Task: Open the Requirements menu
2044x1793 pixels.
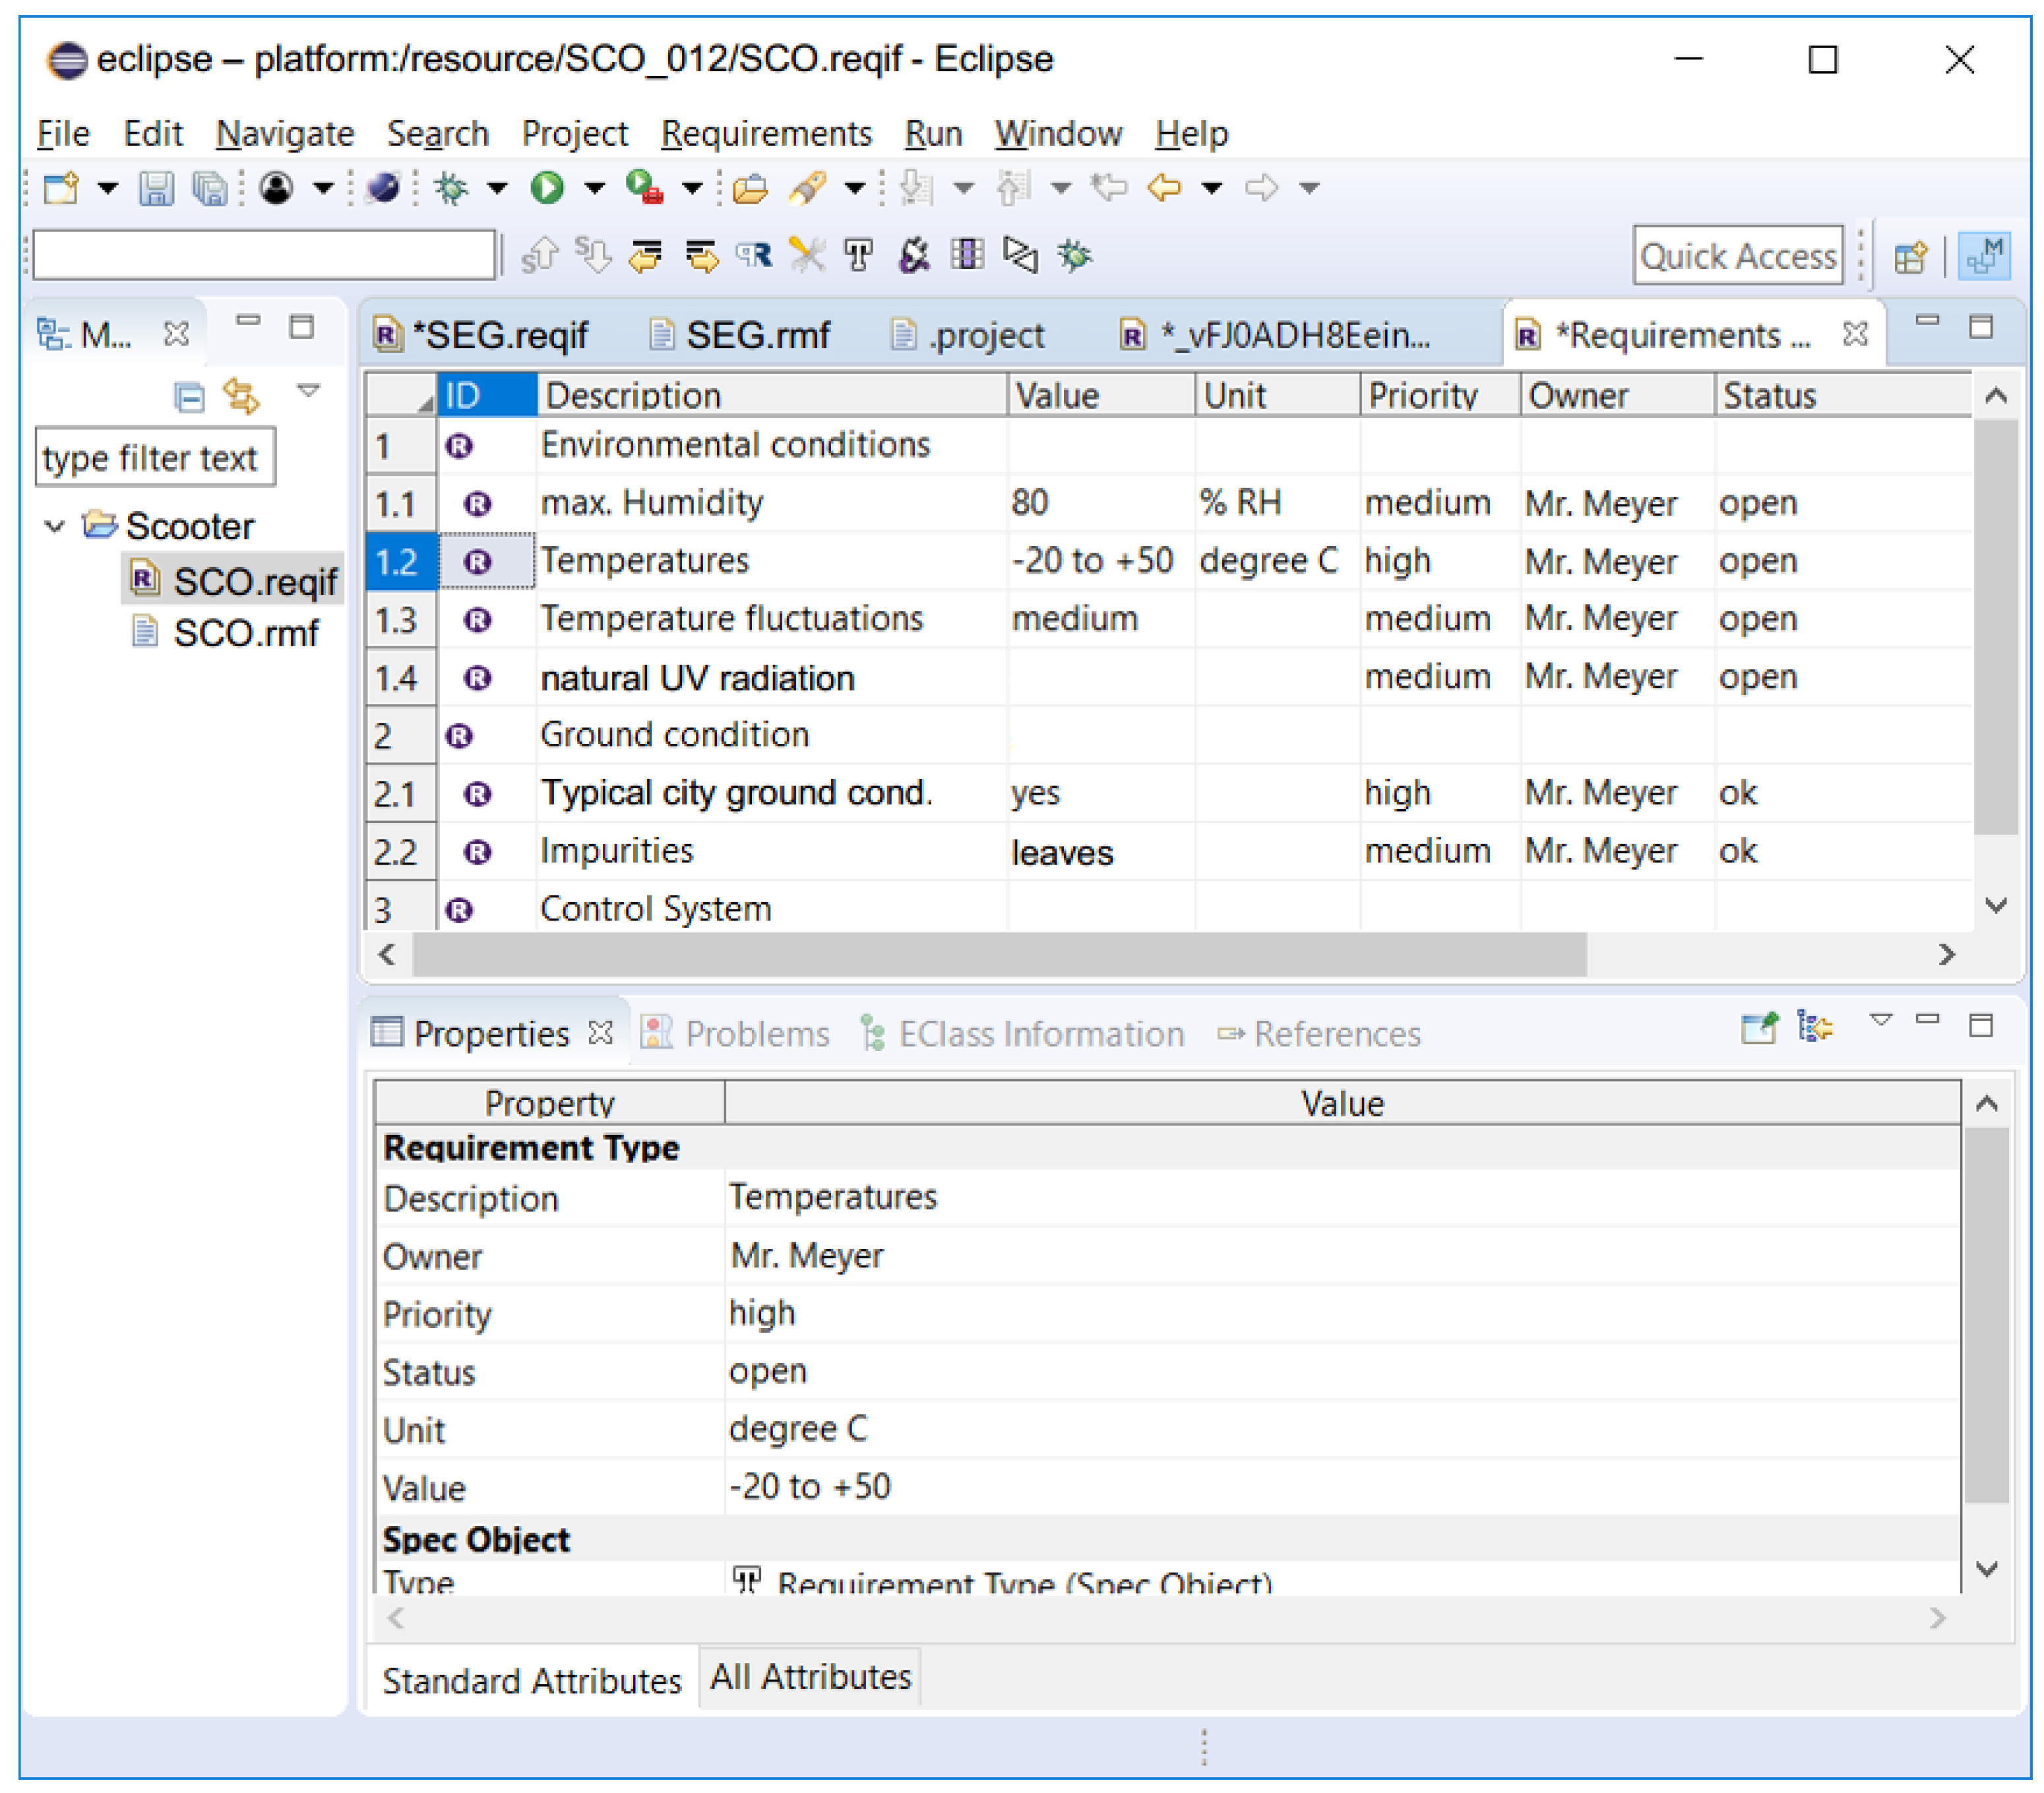Action: click(766, 133)
